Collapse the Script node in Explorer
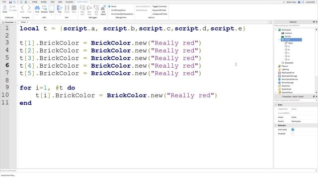The height and width of the screenshot is (178, 318). [x=279, y=40]
